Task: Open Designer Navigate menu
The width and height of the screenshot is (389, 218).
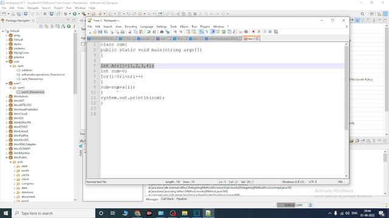Action: (x=33, y=8)
